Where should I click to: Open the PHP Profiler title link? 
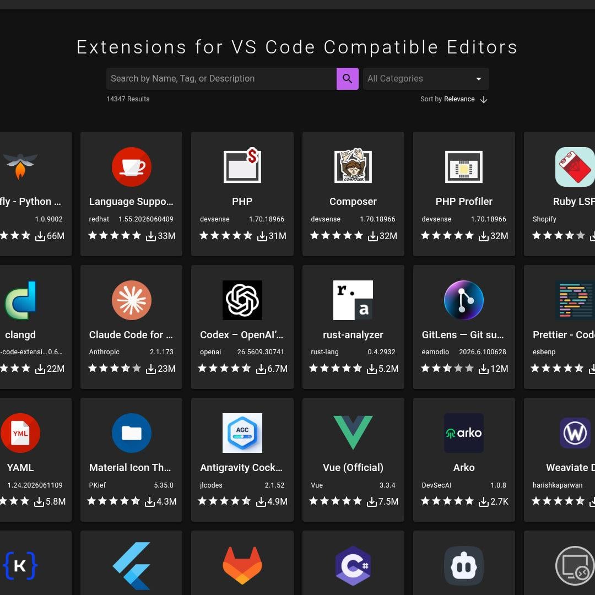pos(464,202)
